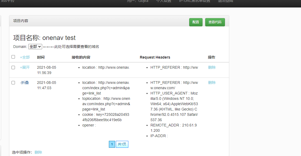Click the green 配置 button
This screenshot has width=301, height=156.
[x=196, y=22]
